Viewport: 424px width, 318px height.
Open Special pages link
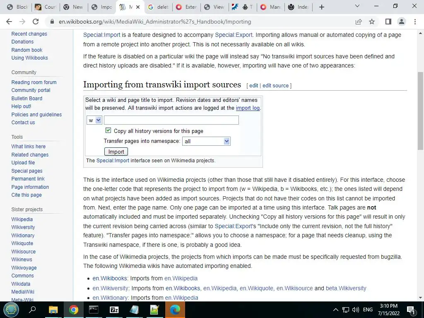(27, 171)
